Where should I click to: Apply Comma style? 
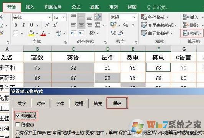(133, 25)
